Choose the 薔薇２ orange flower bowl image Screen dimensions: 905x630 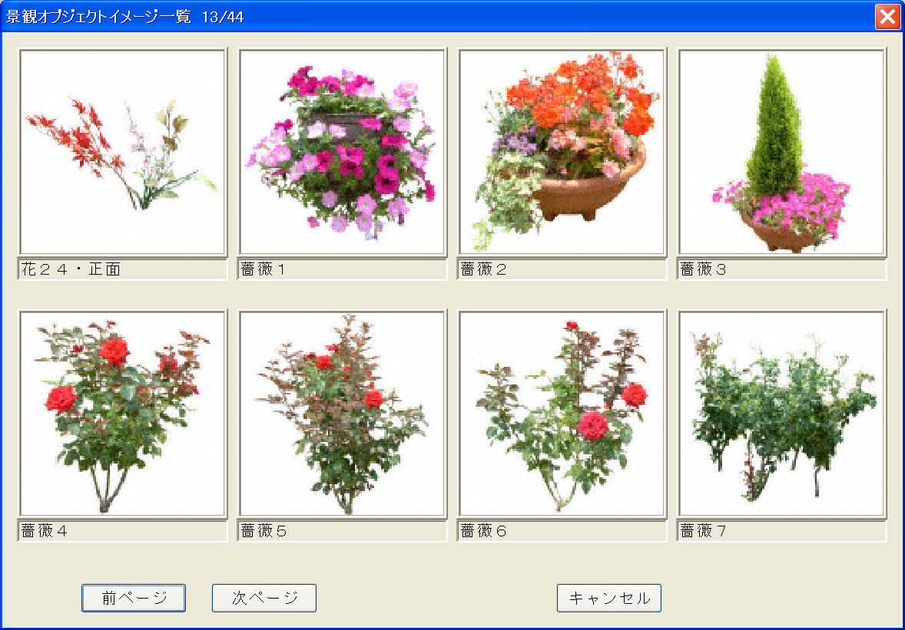[562, 152]
